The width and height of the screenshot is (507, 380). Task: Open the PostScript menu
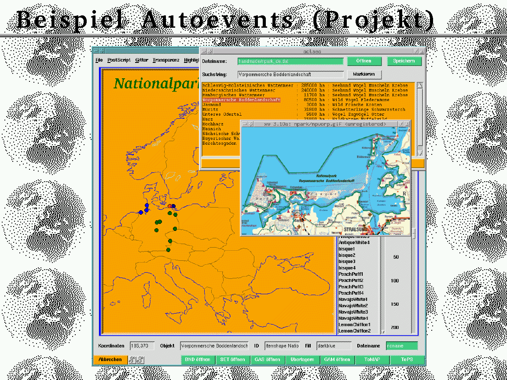point(119,60)
